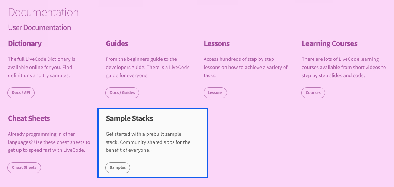
Task: Open the Cheat Sheets pill button
Action: 24,167
